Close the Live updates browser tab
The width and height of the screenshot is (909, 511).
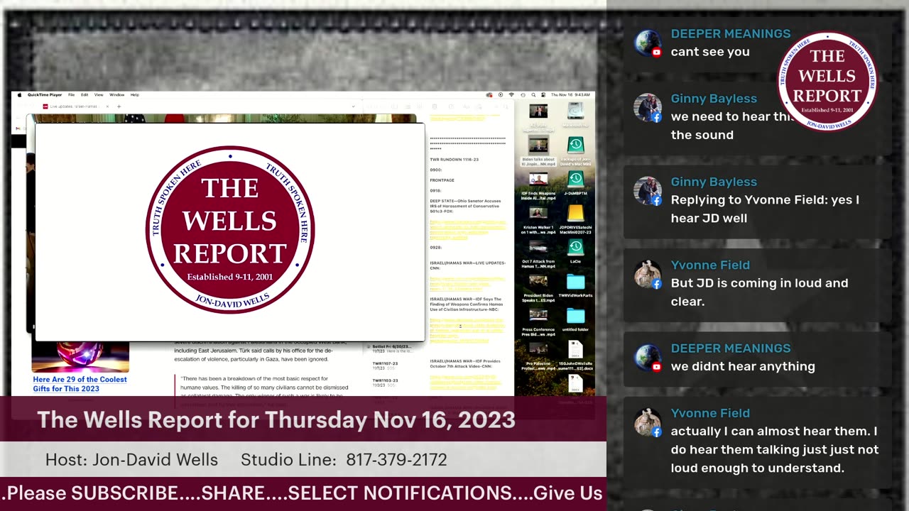pyautogui.click(x=107, y=106)
